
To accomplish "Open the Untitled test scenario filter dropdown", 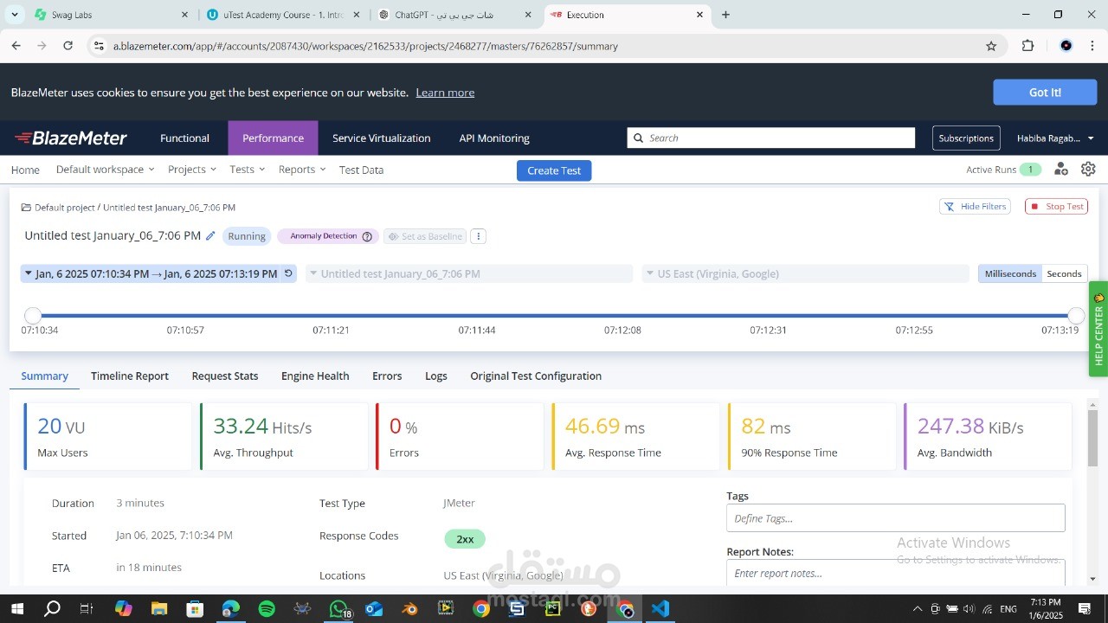I will 469,273.
